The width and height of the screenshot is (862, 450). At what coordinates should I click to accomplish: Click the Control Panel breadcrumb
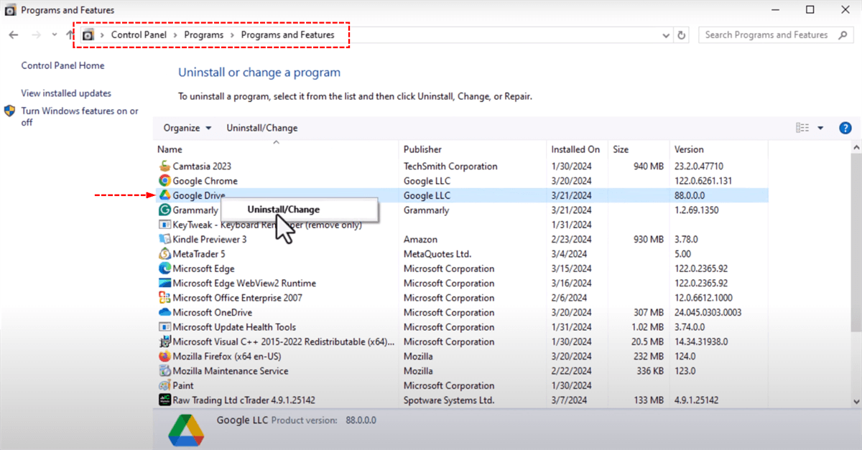139,34
